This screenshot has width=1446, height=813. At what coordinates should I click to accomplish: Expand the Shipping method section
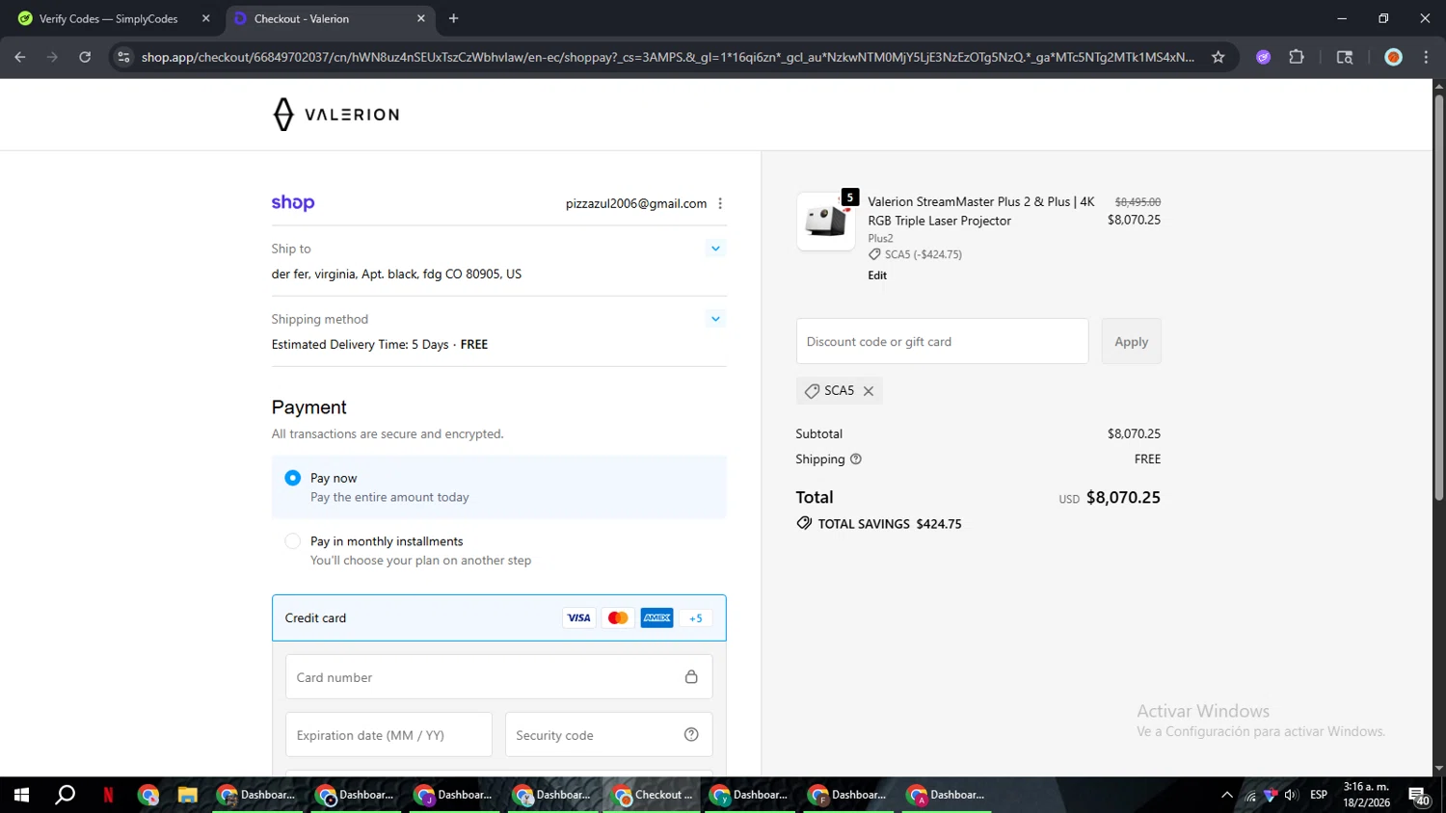pyautogui.click(x=715, y=319)
